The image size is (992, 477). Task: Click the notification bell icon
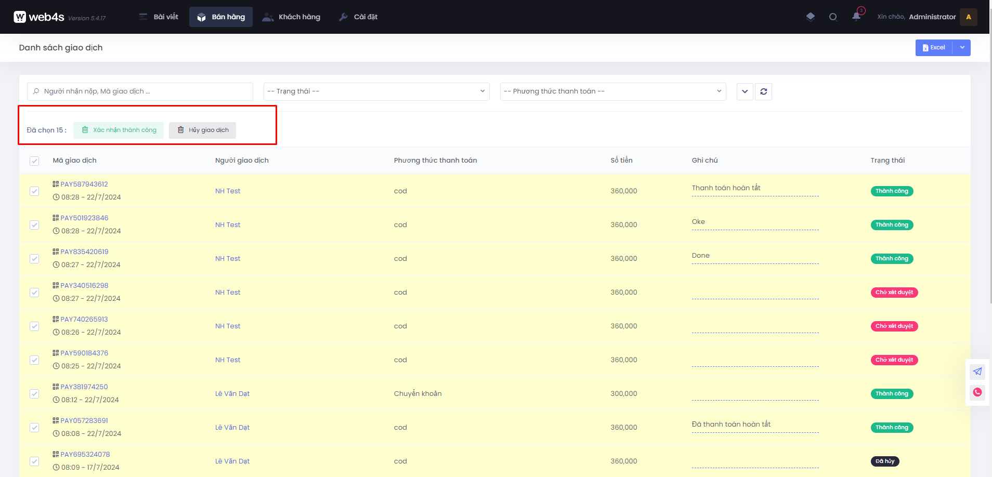pyautogui.click(x=856, y=17)
